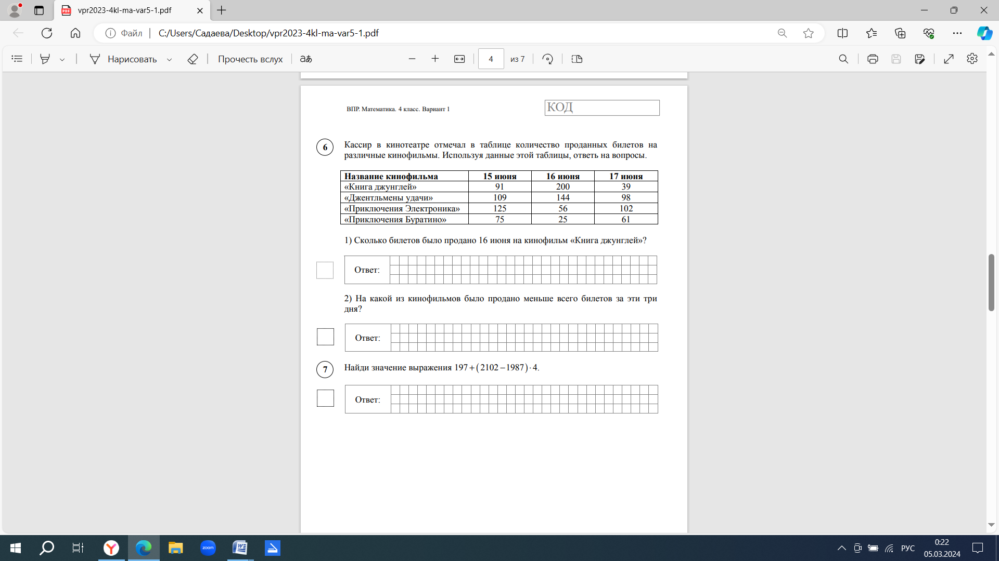Screen dimensions: 999x561
Task: Check the box beside question 6 part 2
Action: click(x=325, y=337)
